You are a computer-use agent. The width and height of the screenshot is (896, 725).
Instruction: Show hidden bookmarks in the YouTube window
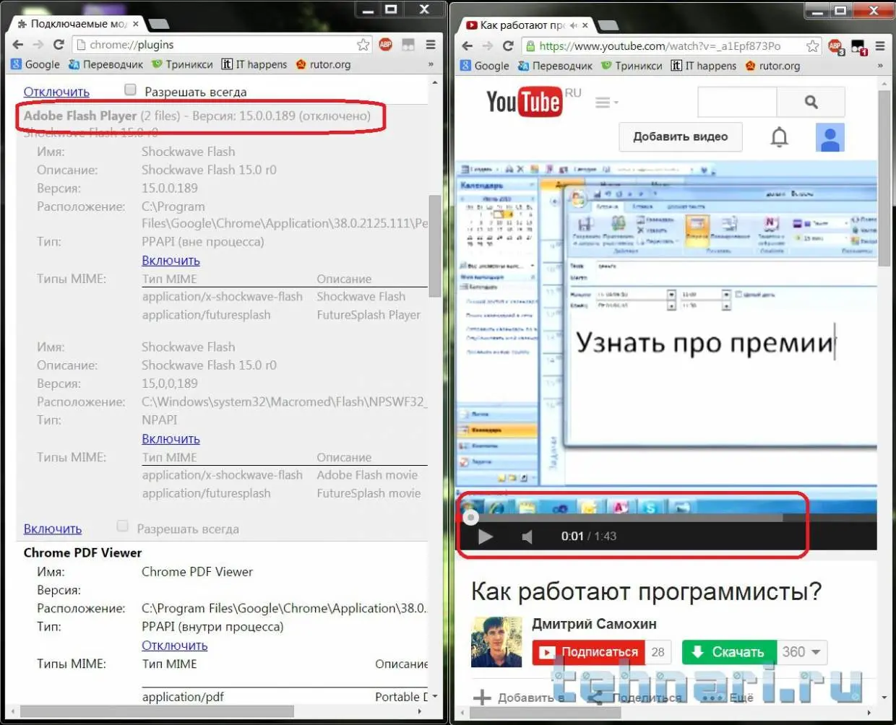[880, 66]
